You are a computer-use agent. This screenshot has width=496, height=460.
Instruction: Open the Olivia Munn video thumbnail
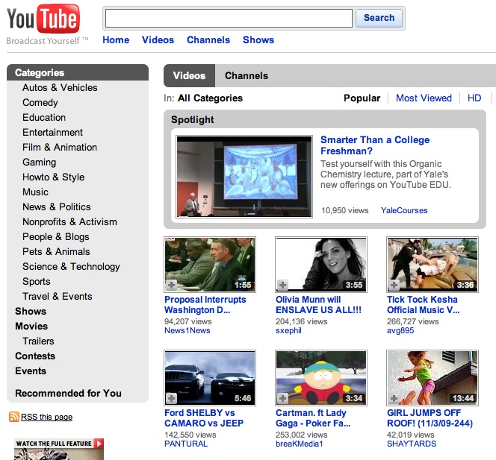[321, 265]
